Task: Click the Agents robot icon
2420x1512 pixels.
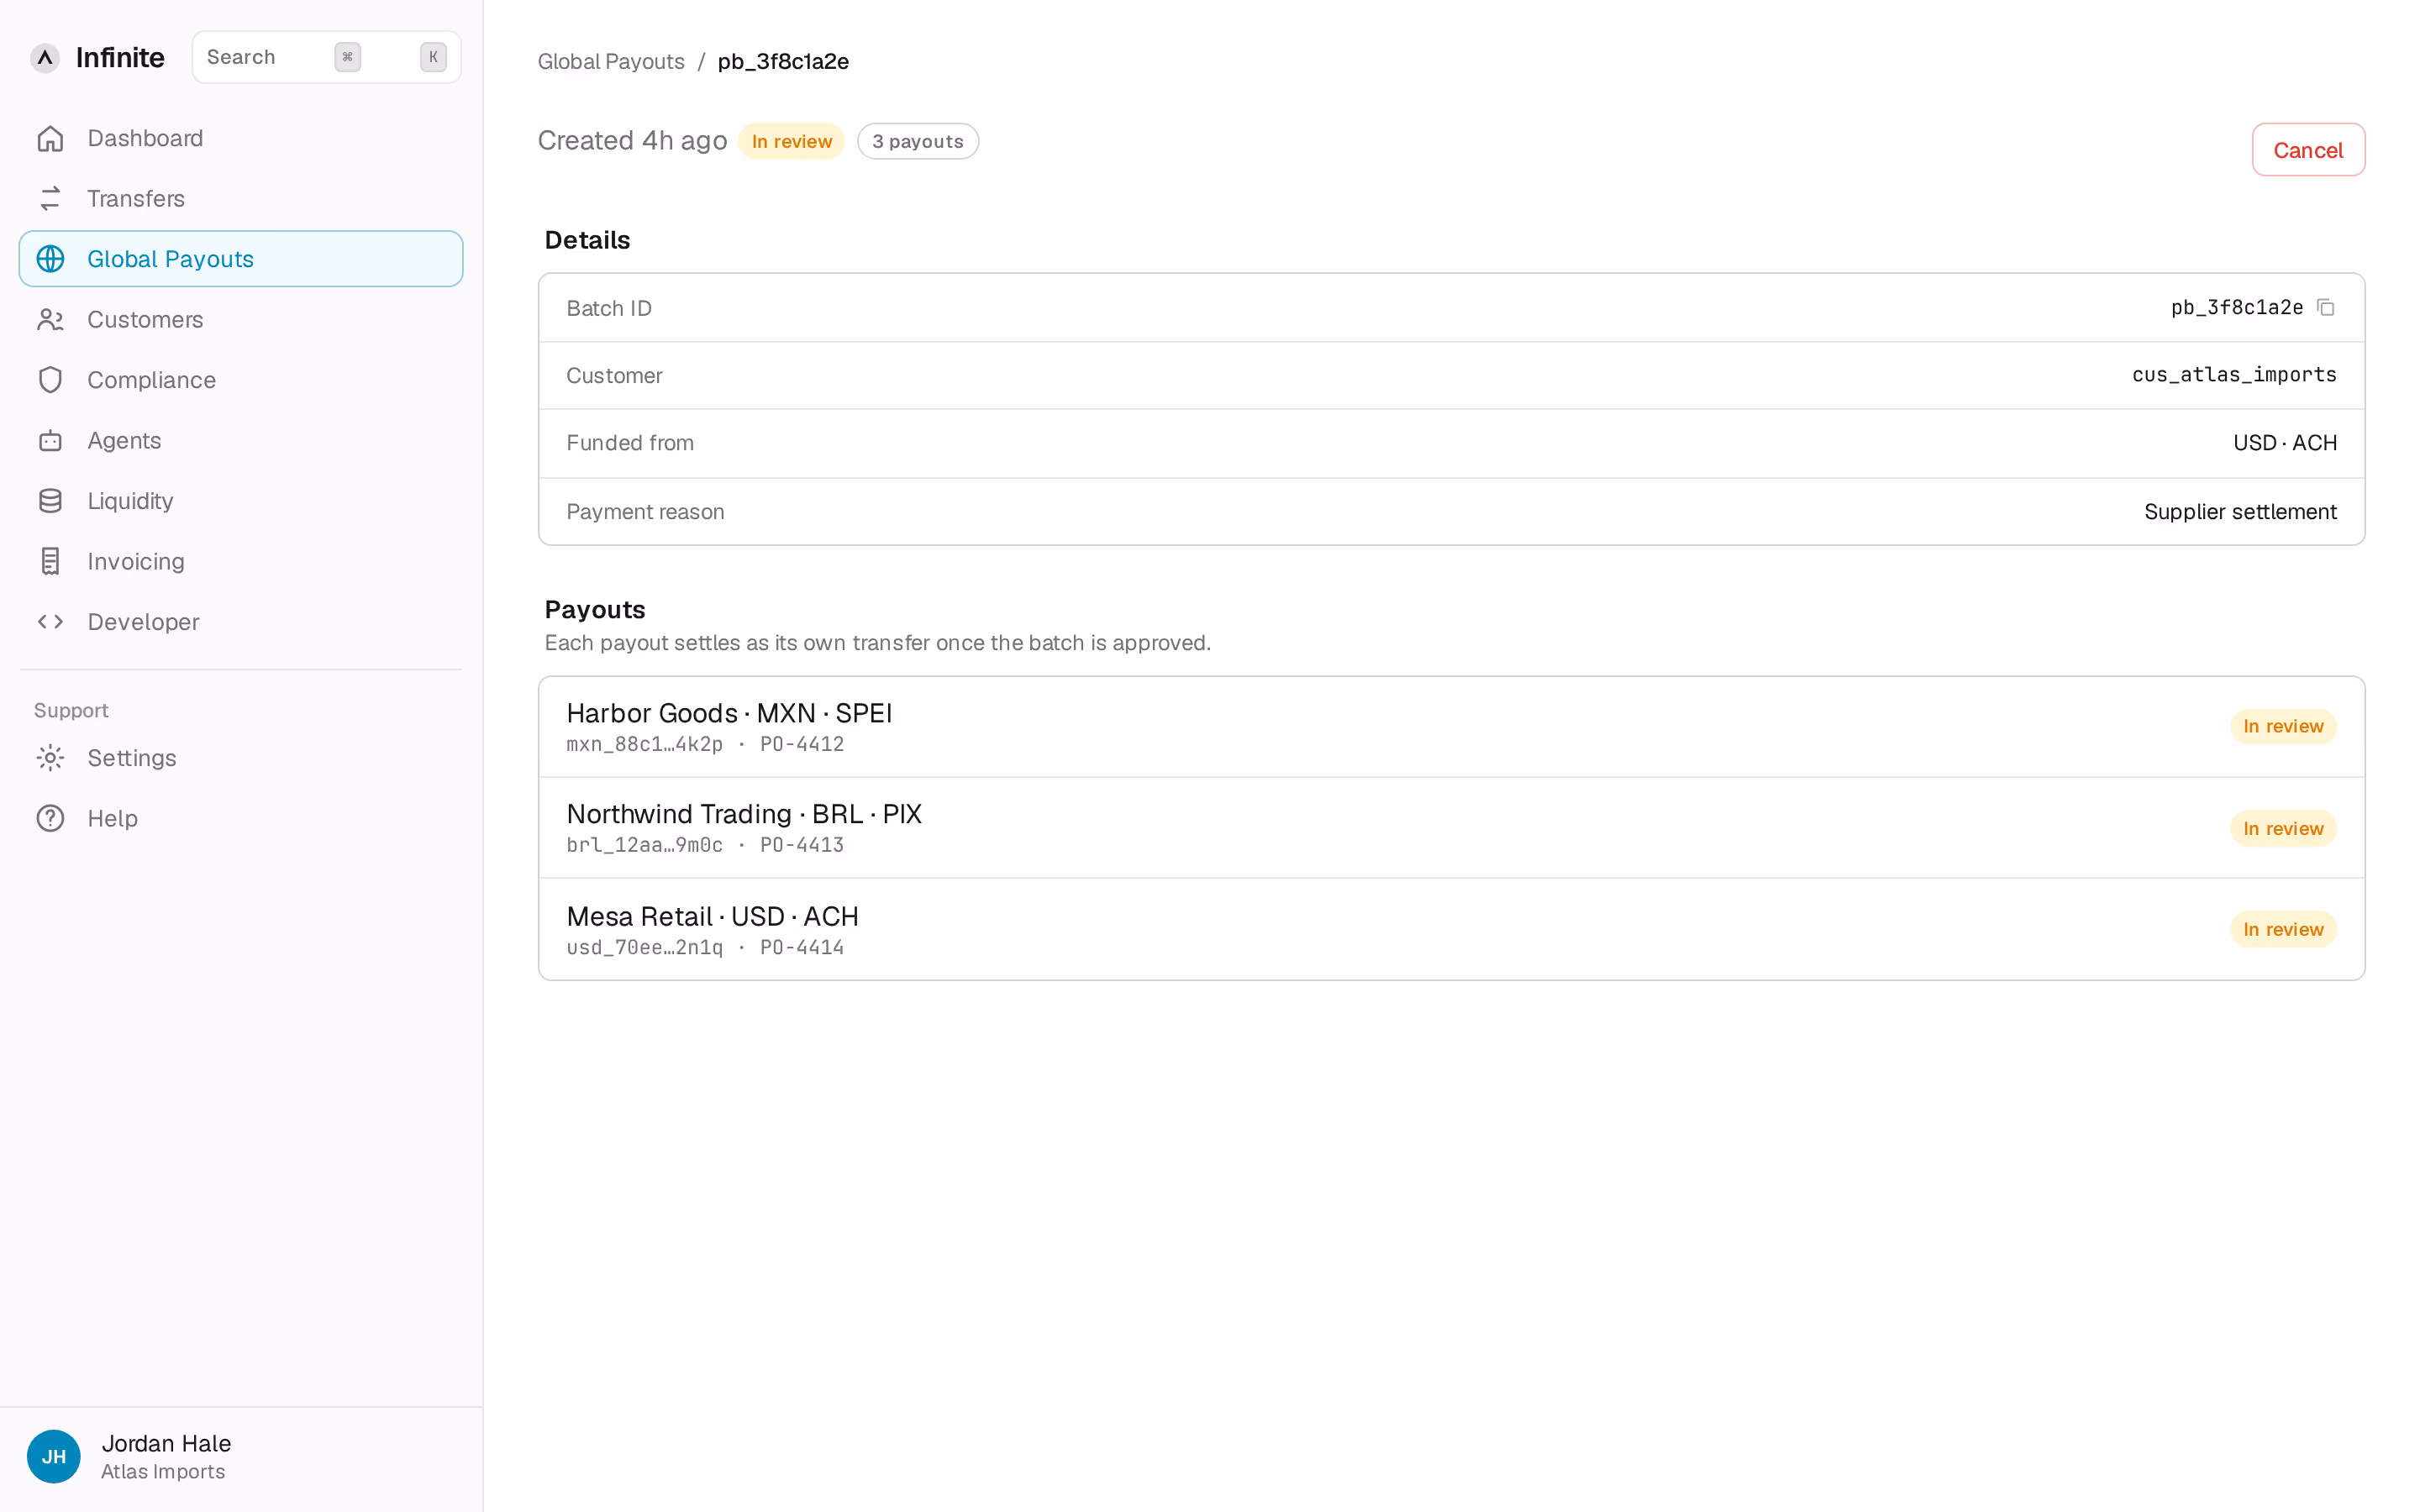Action: [50, 441]
